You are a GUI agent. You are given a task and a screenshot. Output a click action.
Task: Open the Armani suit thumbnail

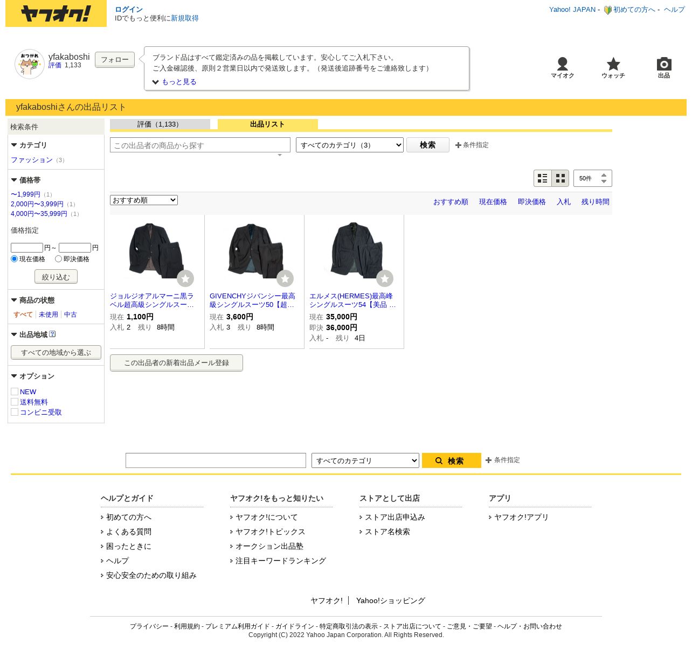coord(156,250)
